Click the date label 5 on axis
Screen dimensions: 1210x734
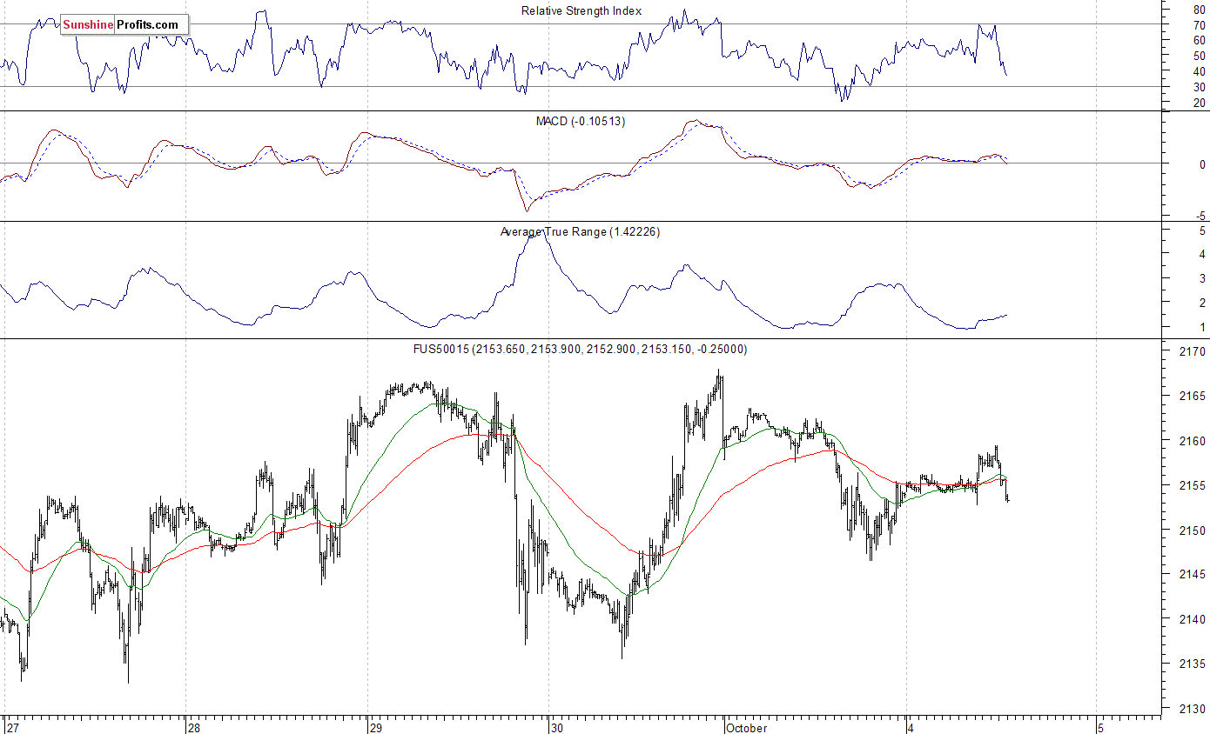coord(1099,727)
